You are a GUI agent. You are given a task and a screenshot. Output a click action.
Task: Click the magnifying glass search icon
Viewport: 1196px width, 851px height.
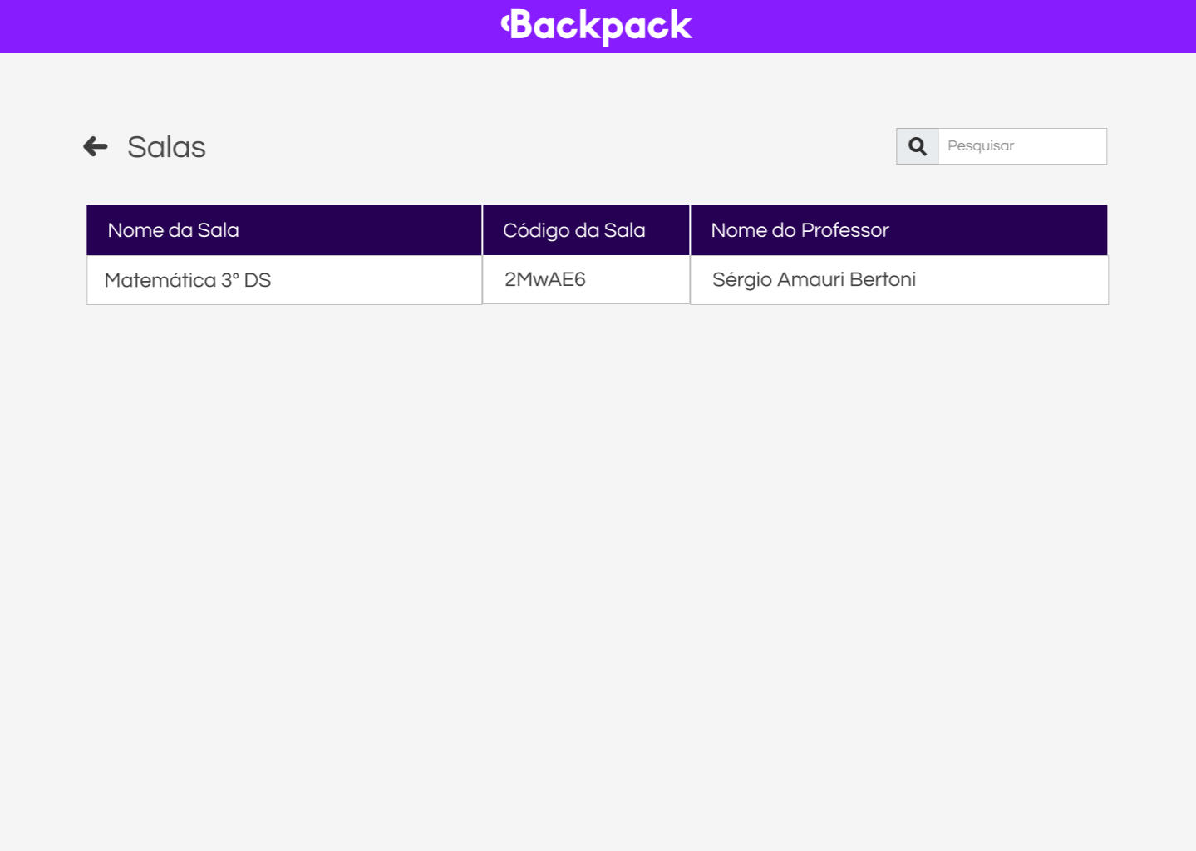pyautogui.click(x=917, y=146)
